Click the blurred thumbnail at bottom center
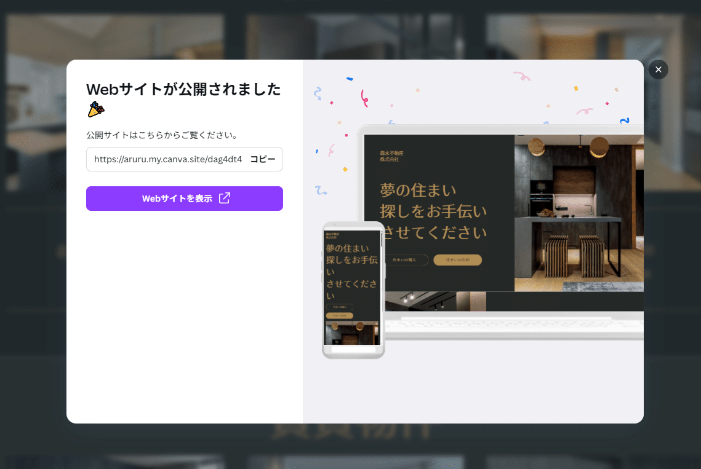The height and width of the screenshot is (469, 701). pyautogui.click(x=355, y=462)
